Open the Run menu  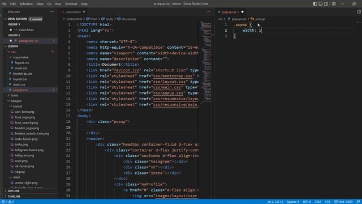point(58,4)
